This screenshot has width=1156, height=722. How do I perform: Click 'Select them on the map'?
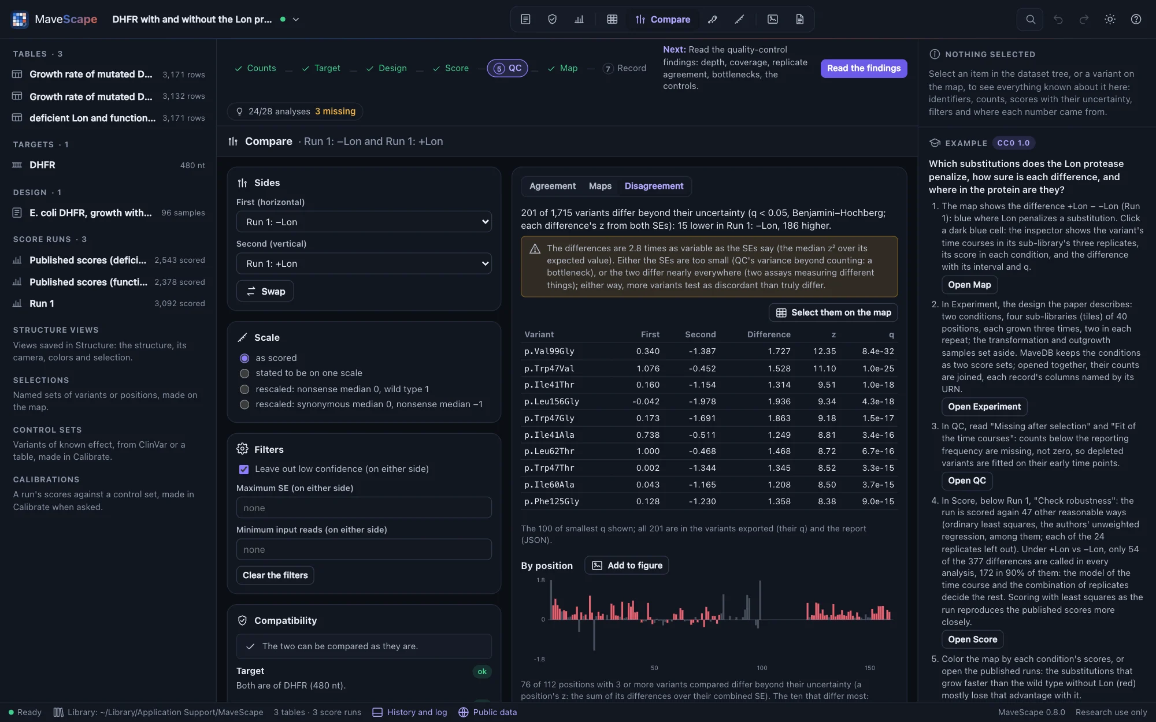[833, 312]
